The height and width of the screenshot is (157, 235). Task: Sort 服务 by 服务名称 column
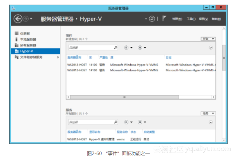[x=122, y=132]
